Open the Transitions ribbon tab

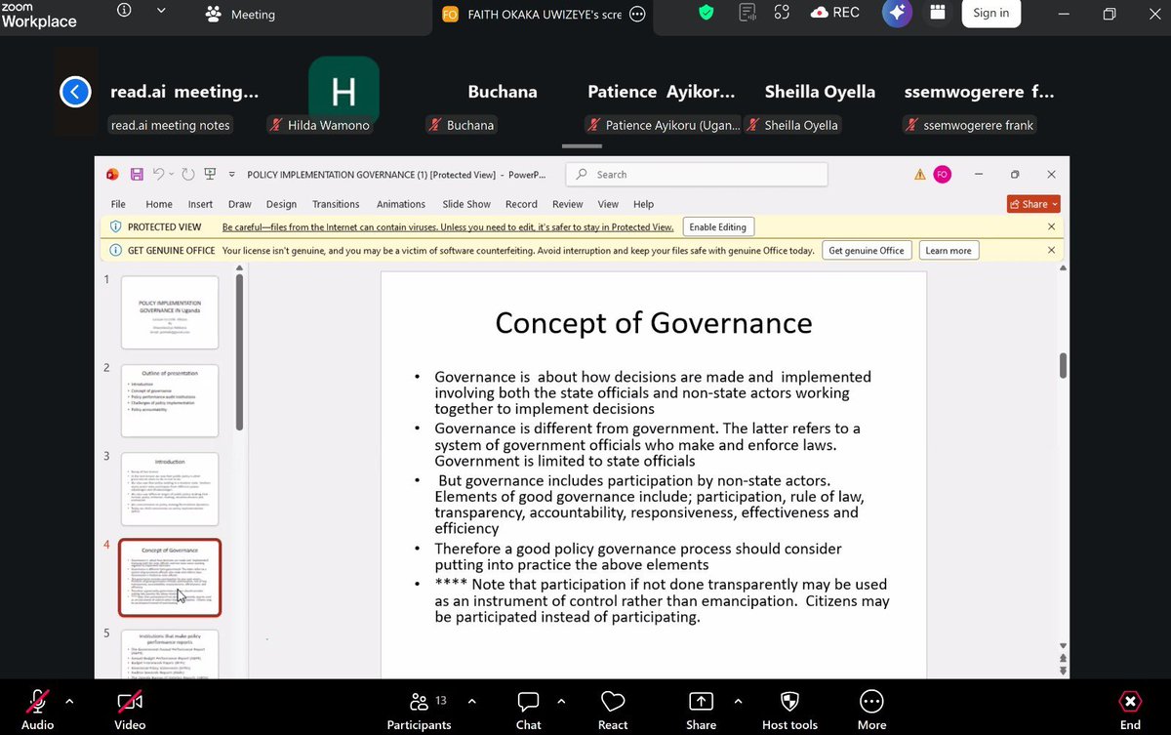[336, 204]
